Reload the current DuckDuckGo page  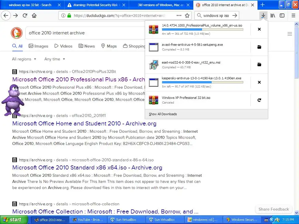tap(25, 15)
